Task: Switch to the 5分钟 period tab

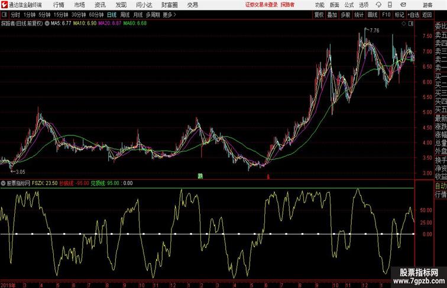Action: coord(44,15)
